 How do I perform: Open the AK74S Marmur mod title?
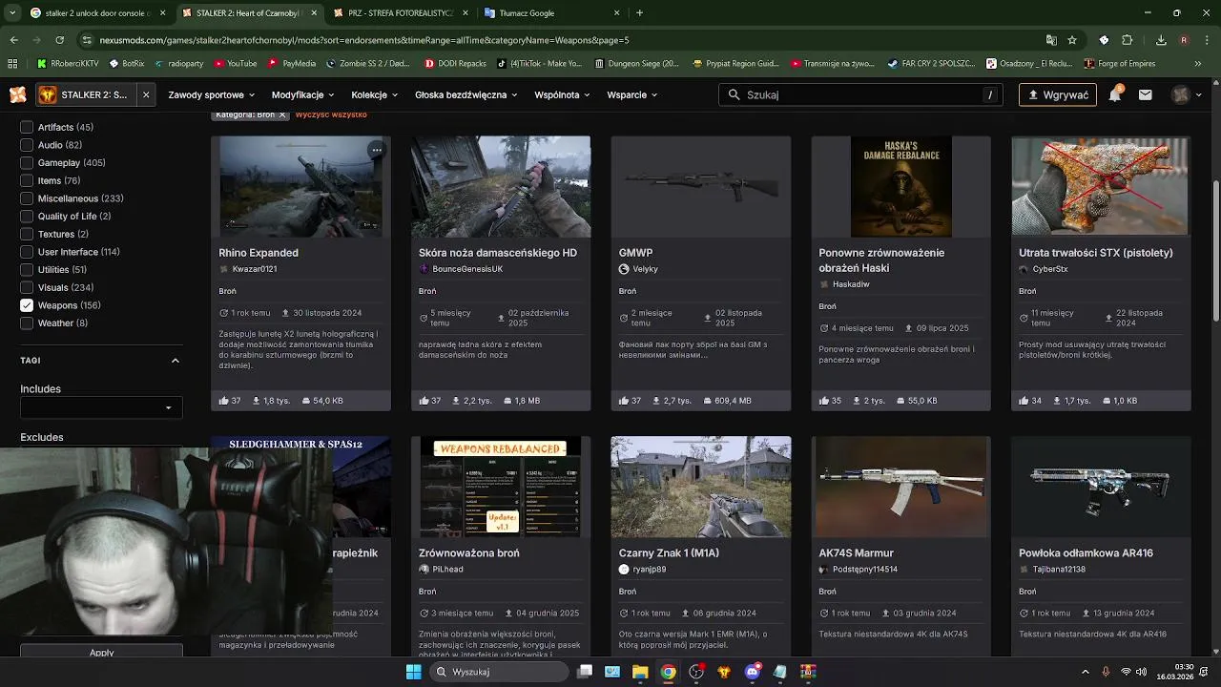(x=856, y=553)
